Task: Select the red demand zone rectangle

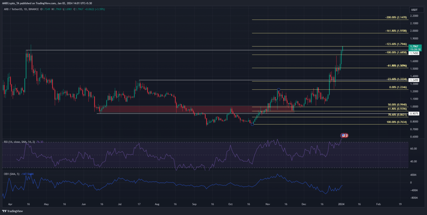Action: (195, 109)
